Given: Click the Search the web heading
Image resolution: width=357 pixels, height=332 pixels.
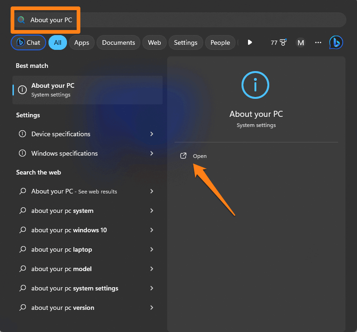Looking at the screenshot, I should 38,172.
